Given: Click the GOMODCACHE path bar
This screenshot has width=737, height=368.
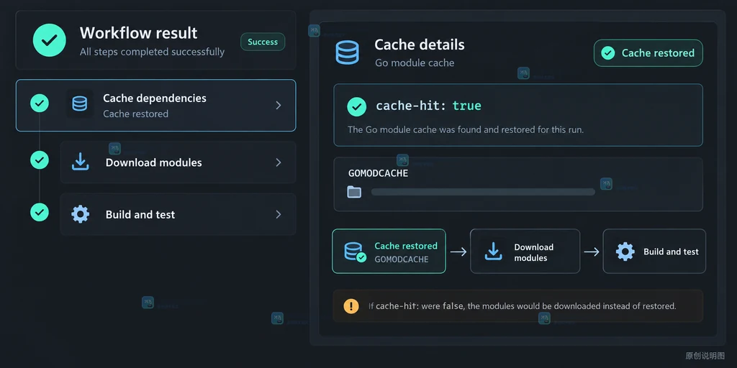Looking at the screenshot, I should (x=483, y=191).
